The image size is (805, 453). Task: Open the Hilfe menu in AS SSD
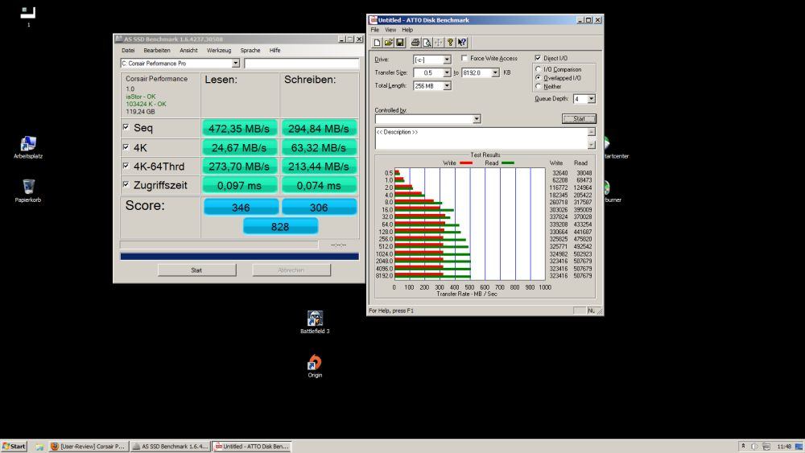coord(275,50)
